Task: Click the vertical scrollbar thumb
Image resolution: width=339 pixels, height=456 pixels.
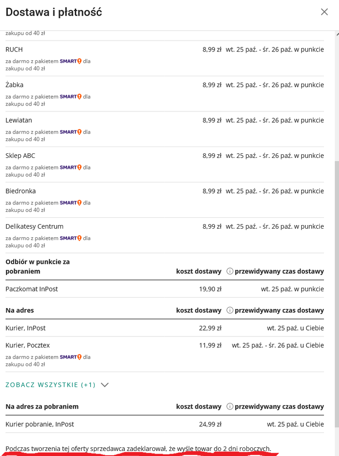Action: pos(337,292)
